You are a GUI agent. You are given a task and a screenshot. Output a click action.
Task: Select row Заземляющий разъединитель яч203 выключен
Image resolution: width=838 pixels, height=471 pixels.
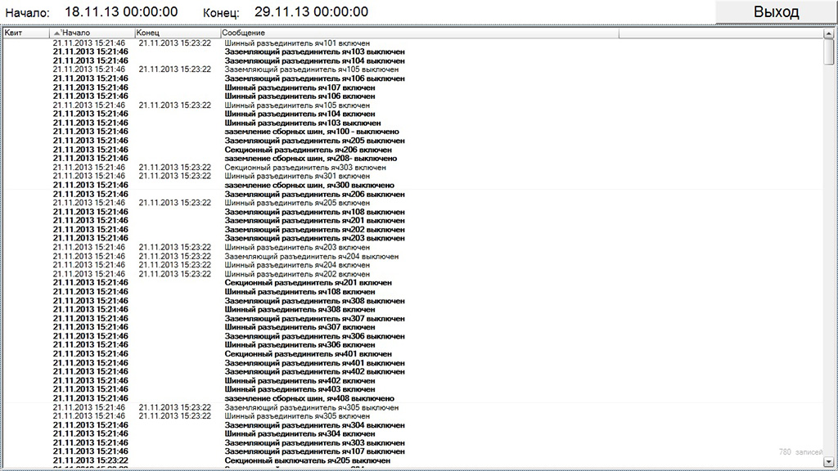[x=412, y=238]
